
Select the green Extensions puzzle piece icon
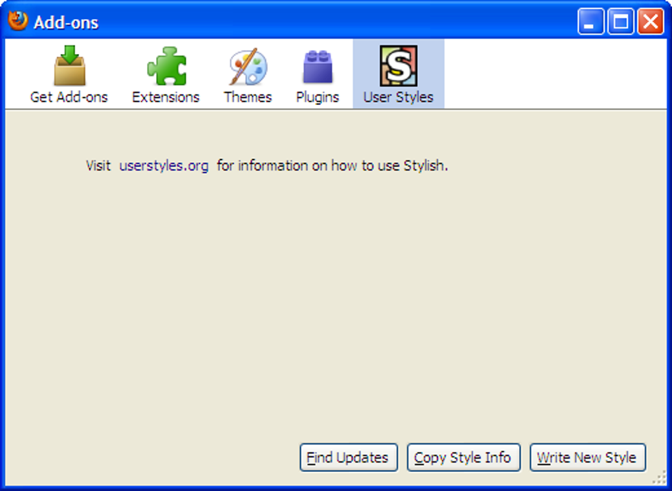167,66
